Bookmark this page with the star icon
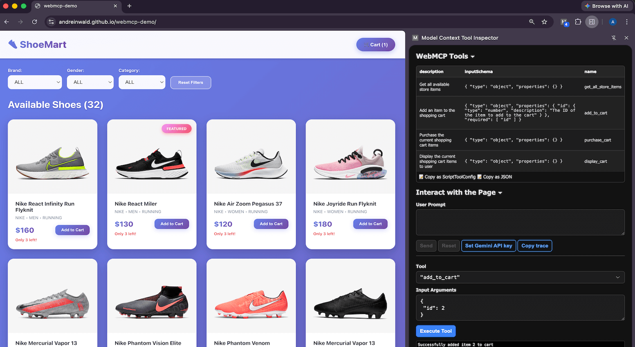The height and width of the screenshot is (347, 635). (x=544, y=22)
